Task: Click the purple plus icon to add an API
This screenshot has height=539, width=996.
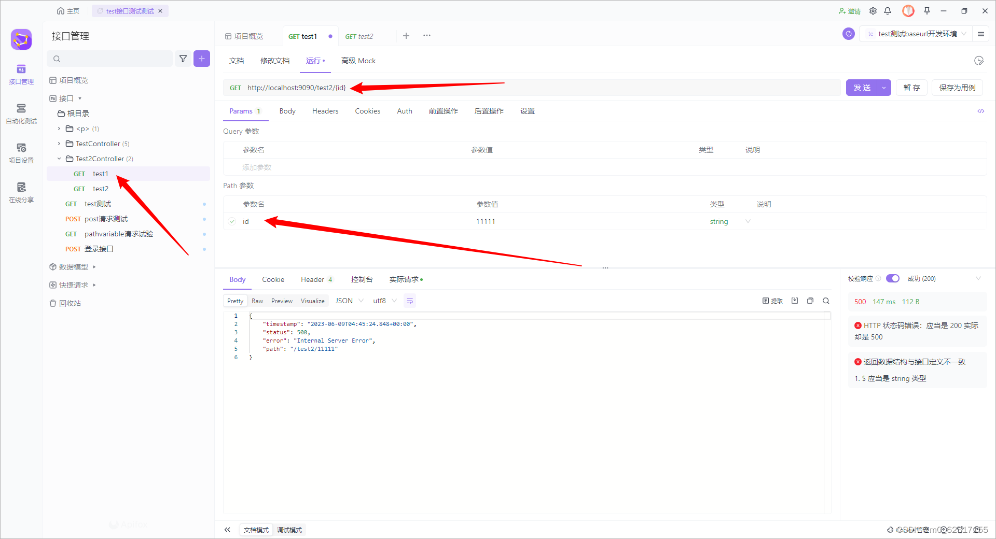Action: [202, 59]
